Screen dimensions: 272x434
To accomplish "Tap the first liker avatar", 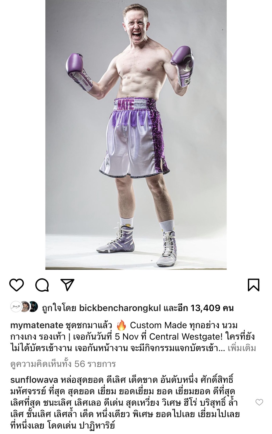I will 16,307.
